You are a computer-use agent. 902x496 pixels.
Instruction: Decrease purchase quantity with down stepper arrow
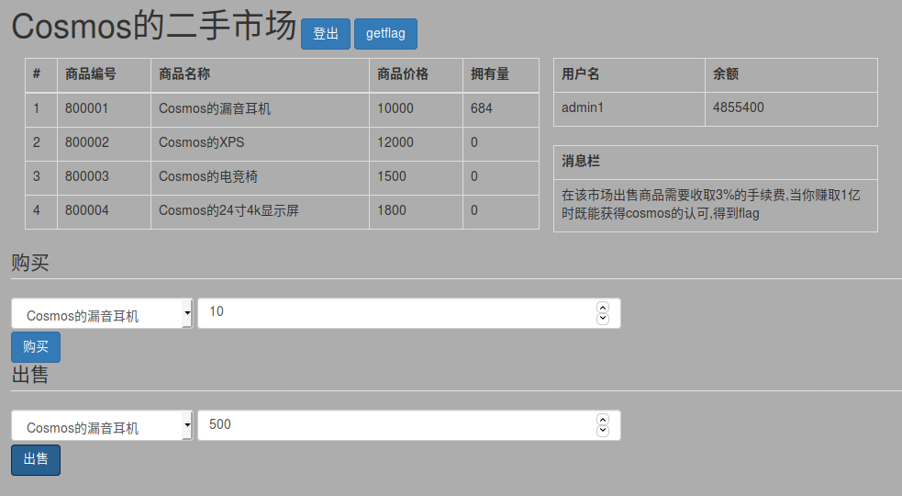(x=603, y=319)
